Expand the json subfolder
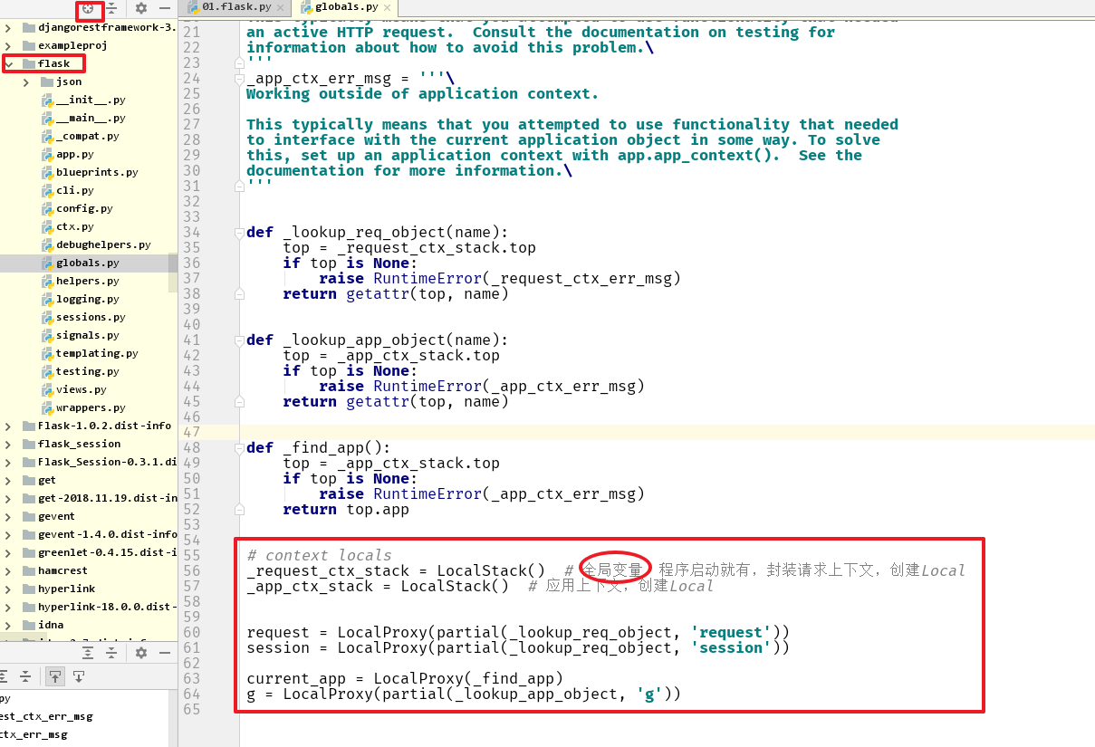This screenshot has width=1095, height=747. pos(26,81)
